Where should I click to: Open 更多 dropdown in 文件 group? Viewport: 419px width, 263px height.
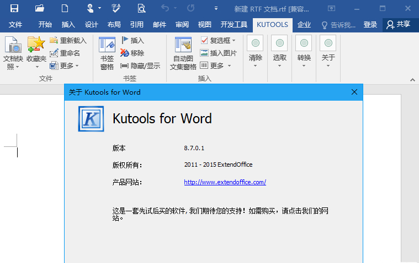tap(64, 65)
